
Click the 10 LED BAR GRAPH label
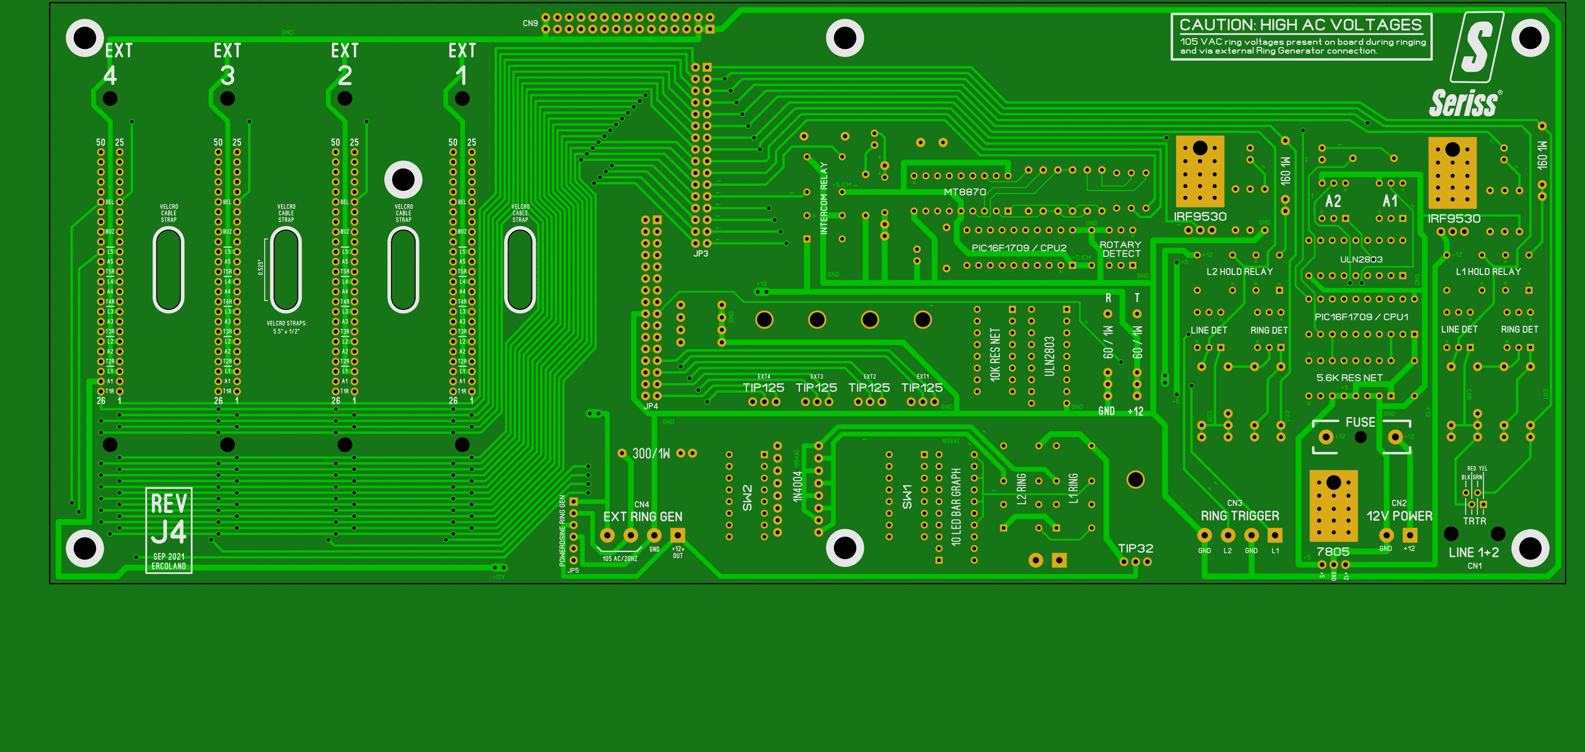(x=956, y=507)
